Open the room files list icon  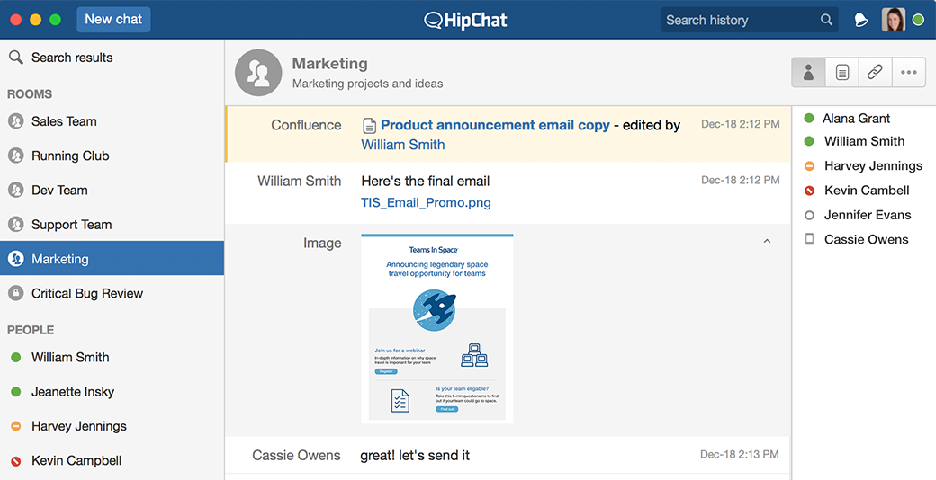842,73
